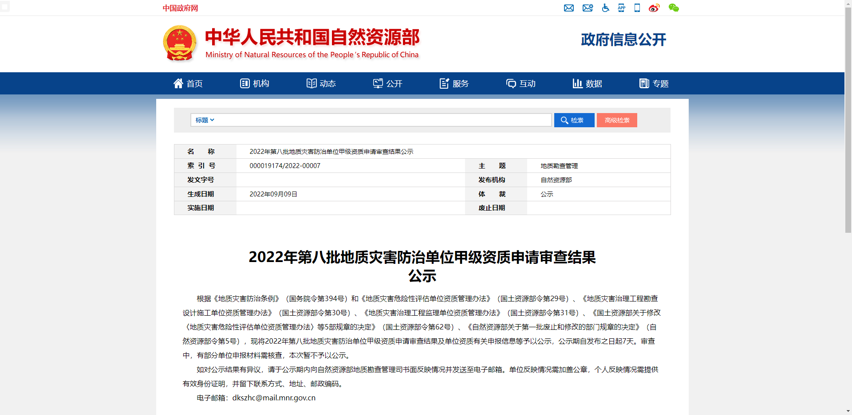Click the dkszhc@mail.mnr.gov.cn email address
This screenshot has height=415, width=852.
(274, 398)
